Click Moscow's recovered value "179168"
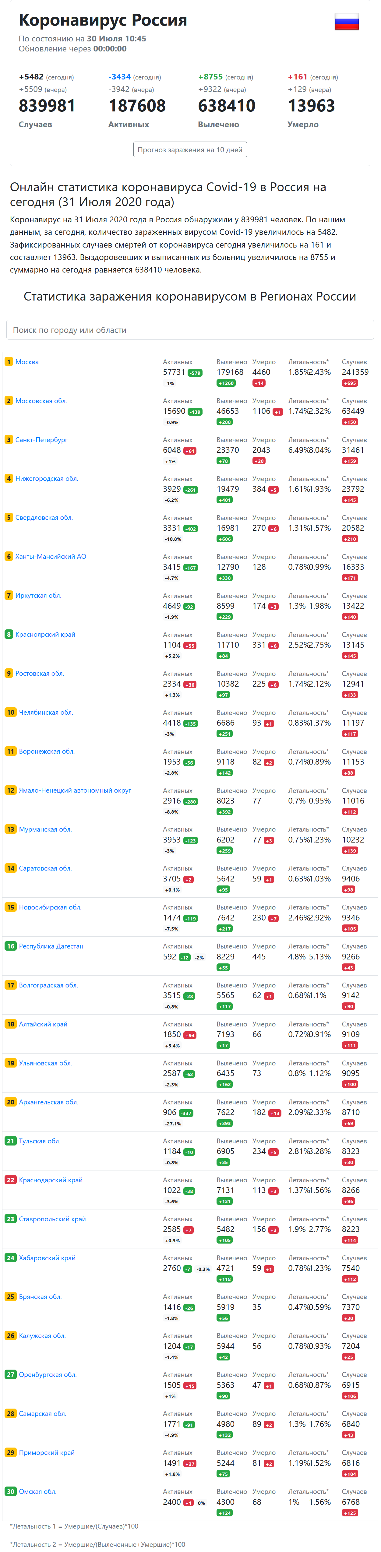 (230, 372)
